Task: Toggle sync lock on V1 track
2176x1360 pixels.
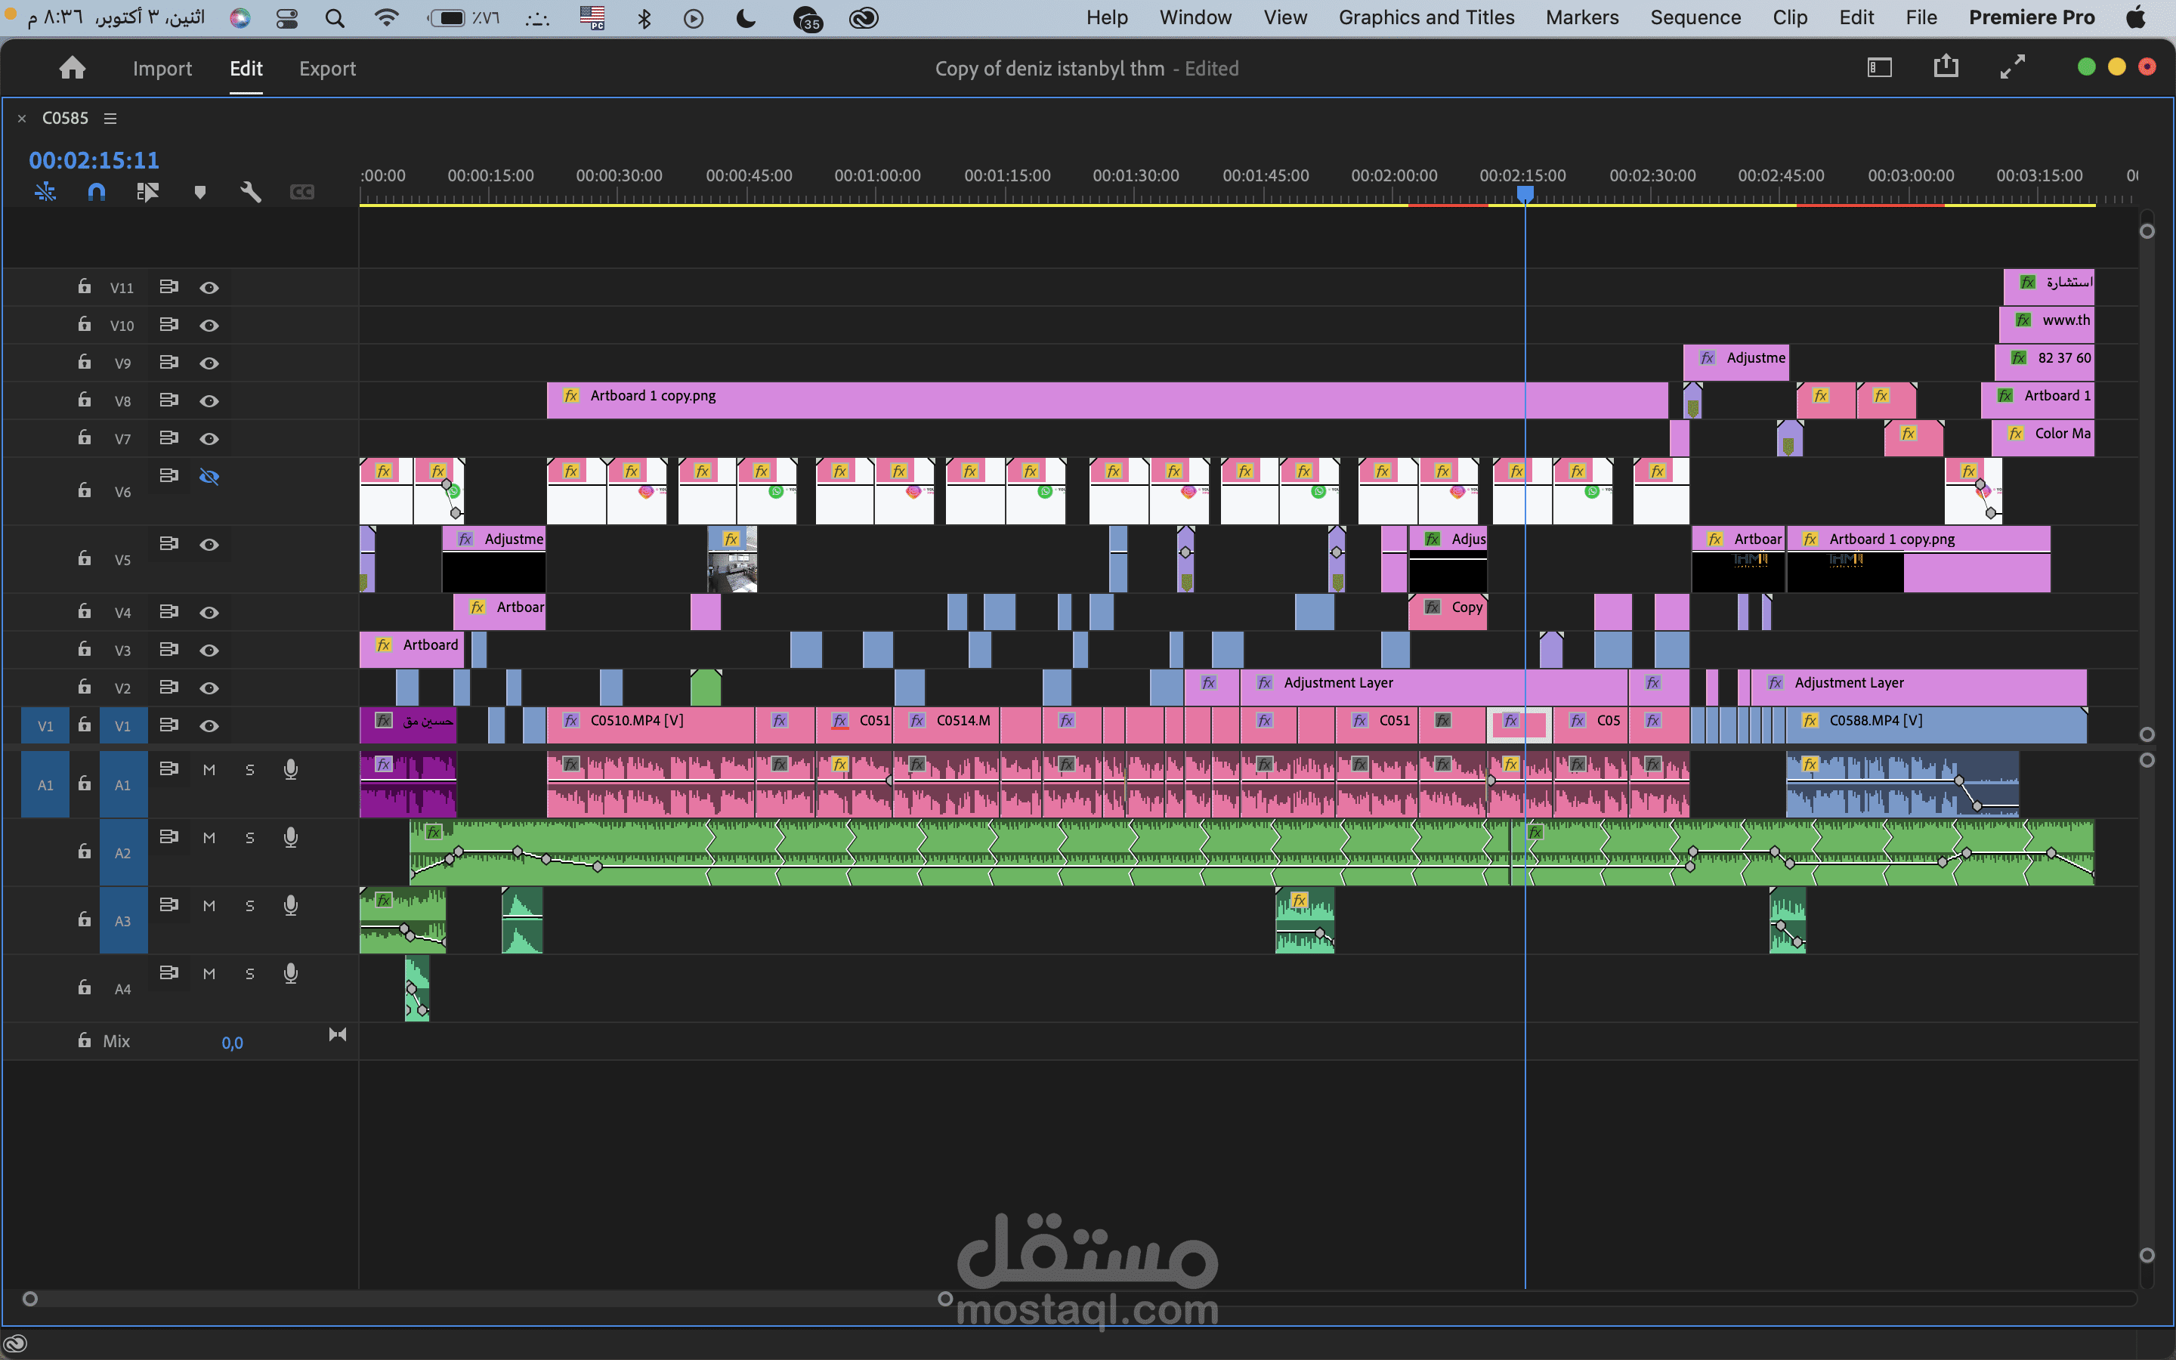Action: 168,725
